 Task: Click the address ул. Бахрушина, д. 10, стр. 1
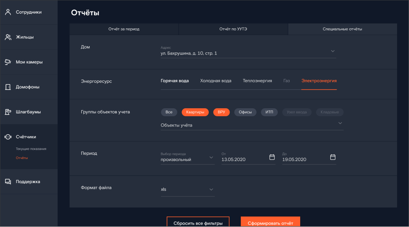tap(189, 53)
